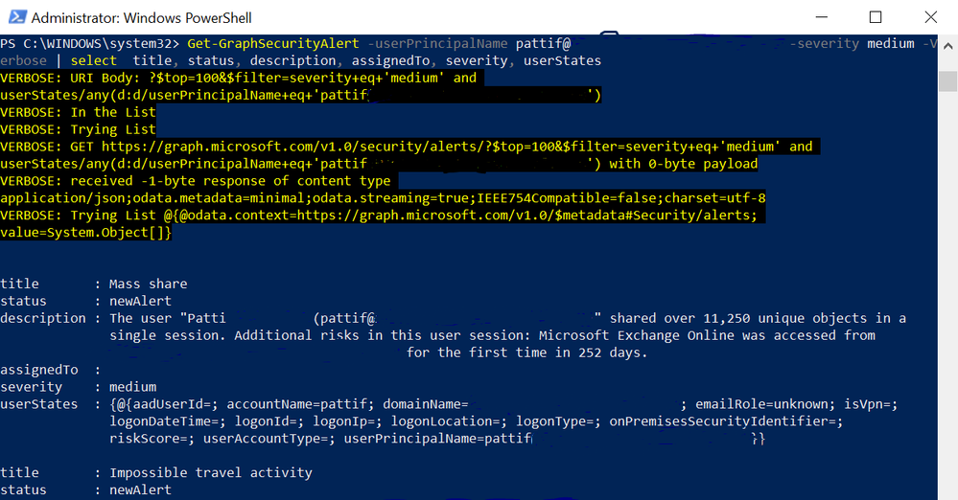Image resolution: width=958 pixels, height=500 pixels.
Task: Click the 'Mass share' title value
Action: coord(149,284)
